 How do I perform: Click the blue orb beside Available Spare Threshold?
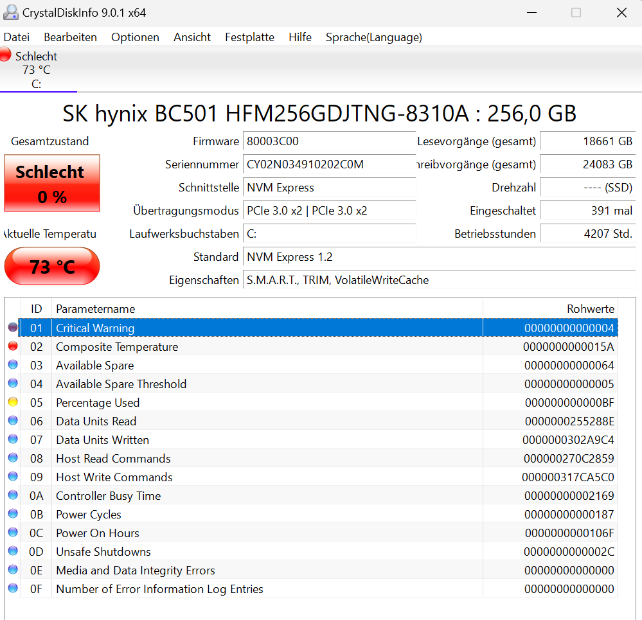point(13,384)
